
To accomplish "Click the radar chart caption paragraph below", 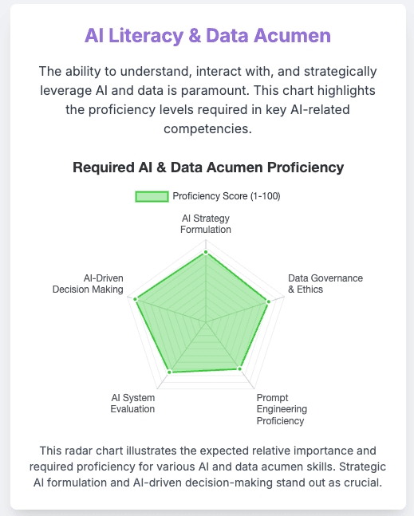I will click(207, 467).
